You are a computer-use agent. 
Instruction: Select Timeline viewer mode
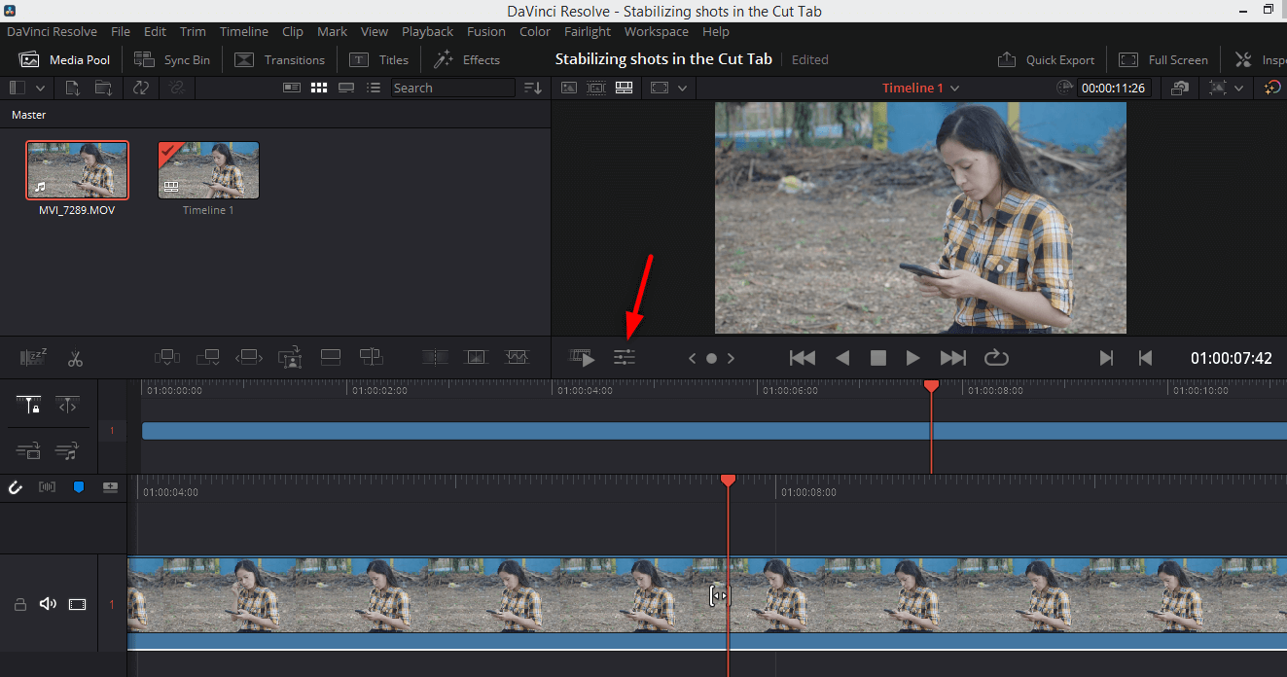(625, 88)
